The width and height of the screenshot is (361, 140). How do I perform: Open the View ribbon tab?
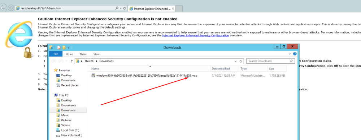tap(96, 54)
